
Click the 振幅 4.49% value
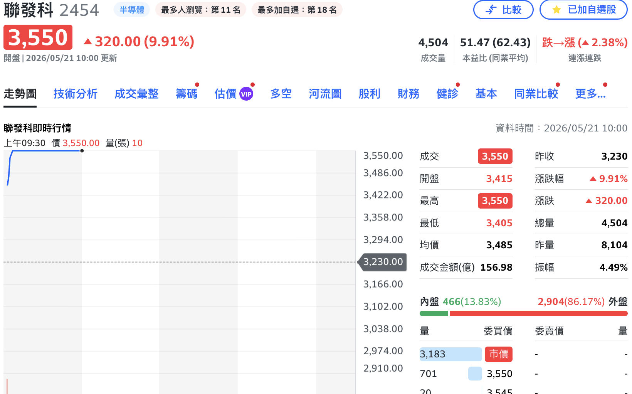tap(614, 267)
